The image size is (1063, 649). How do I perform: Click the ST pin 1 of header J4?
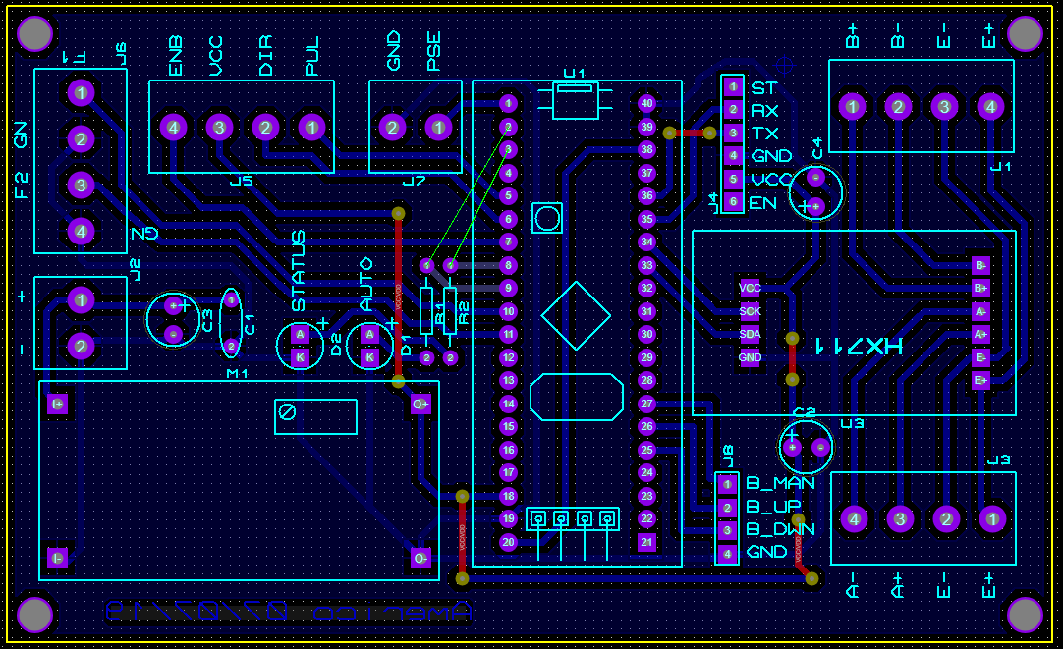click(732, 86)
